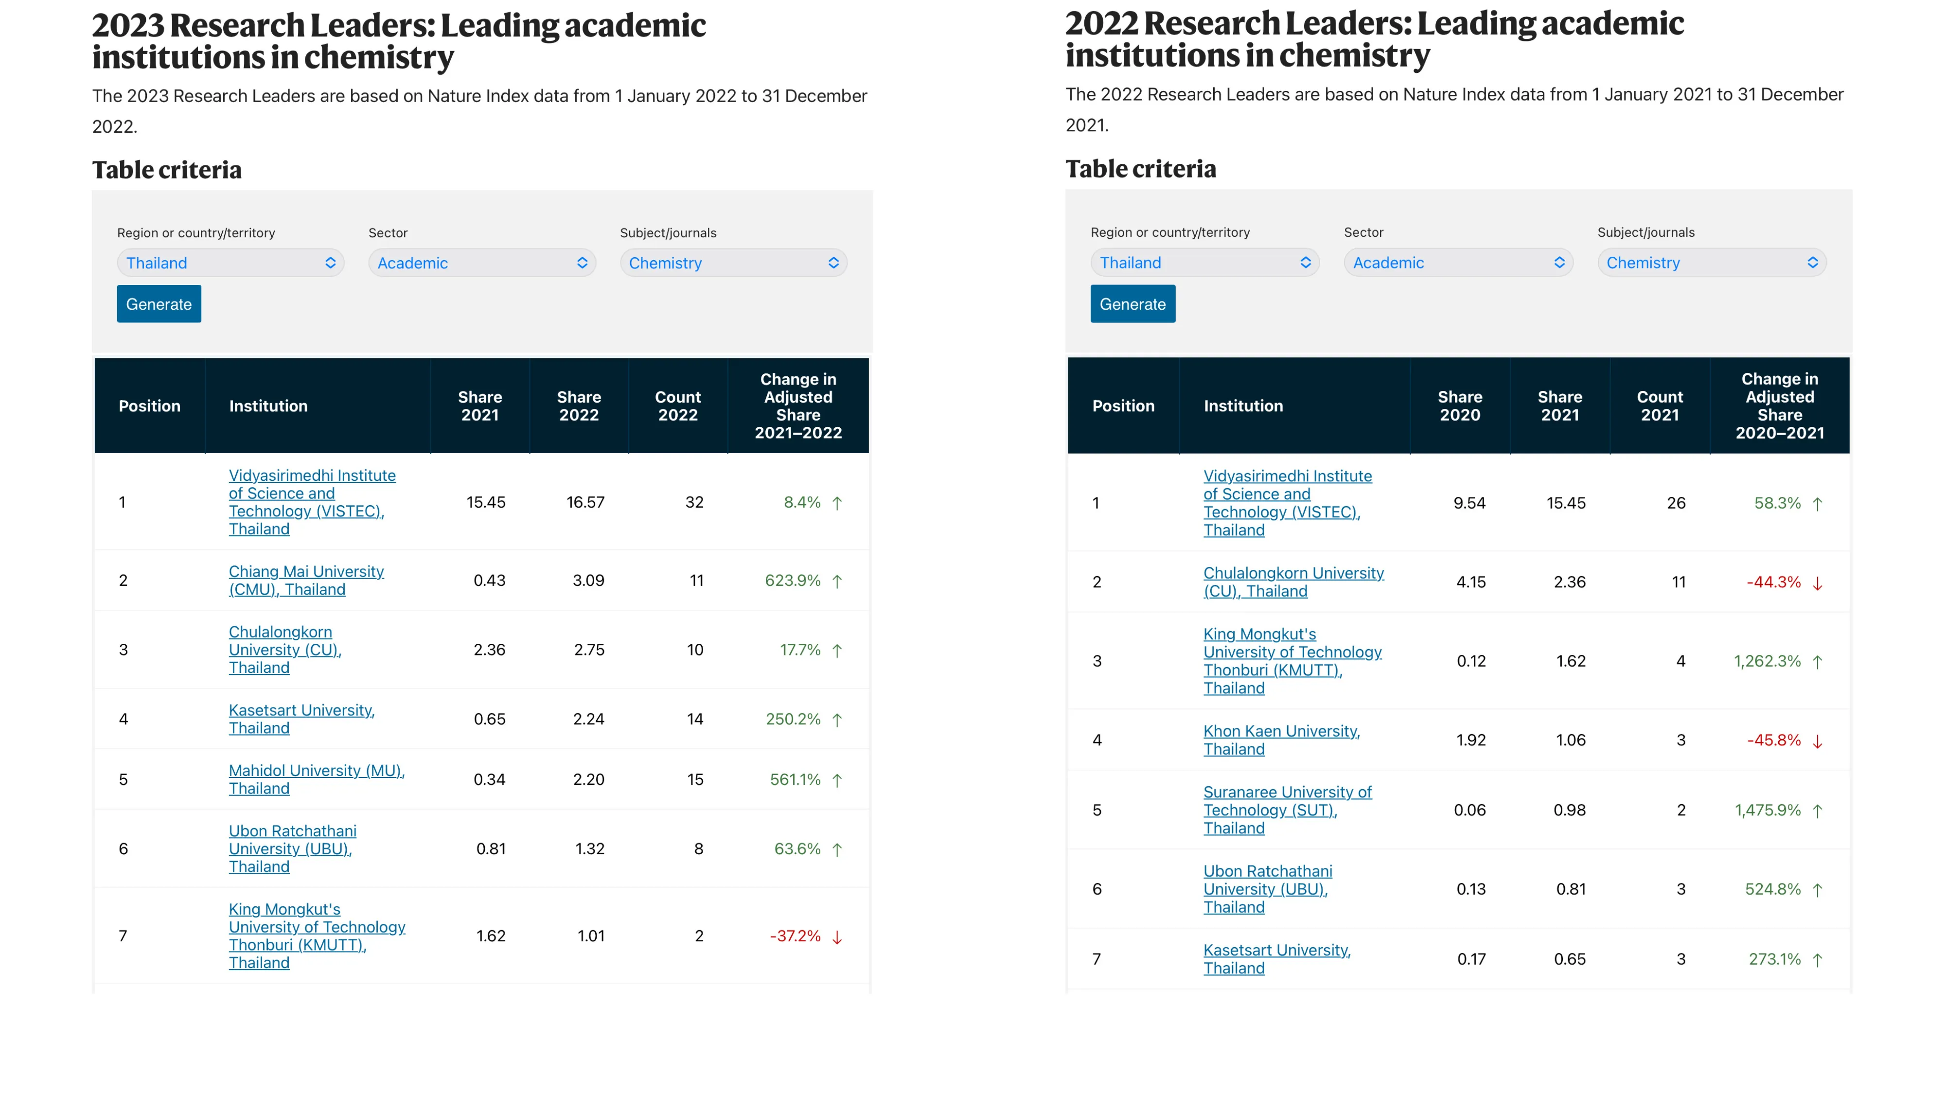Image resolution: width=1945 pixels, height=1094 pixels.
Task: Open Chemistry subject dropdown in 2023 table
Action: [733, 263]
